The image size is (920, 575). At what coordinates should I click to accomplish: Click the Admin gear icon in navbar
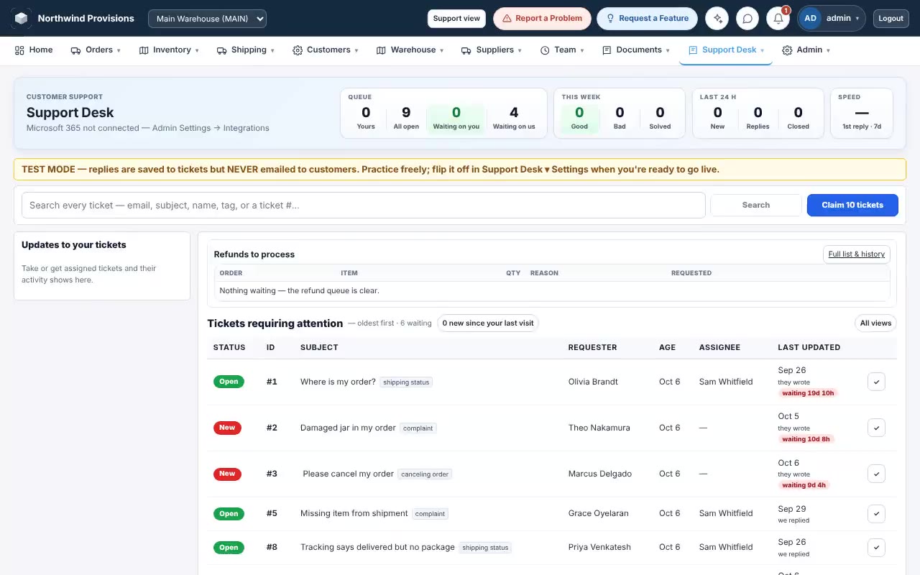point(787,50)
